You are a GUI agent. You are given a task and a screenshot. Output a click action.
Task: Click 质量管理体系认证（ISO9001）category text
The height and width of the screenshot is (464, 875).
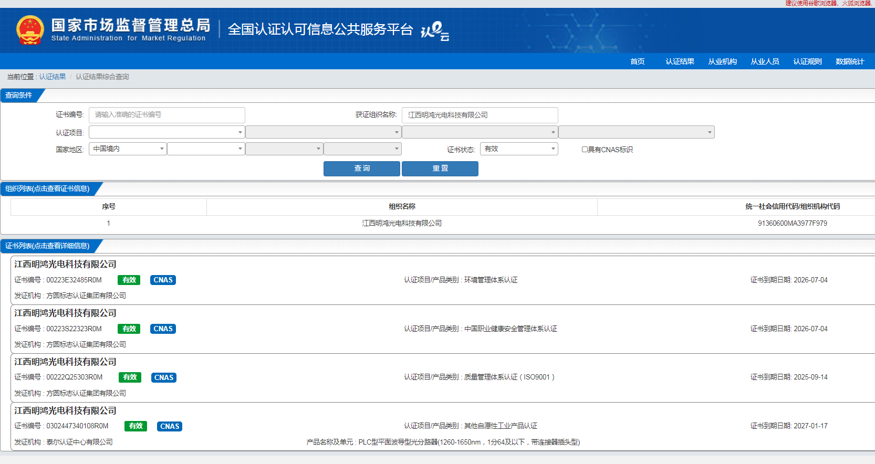click(509, 377)
